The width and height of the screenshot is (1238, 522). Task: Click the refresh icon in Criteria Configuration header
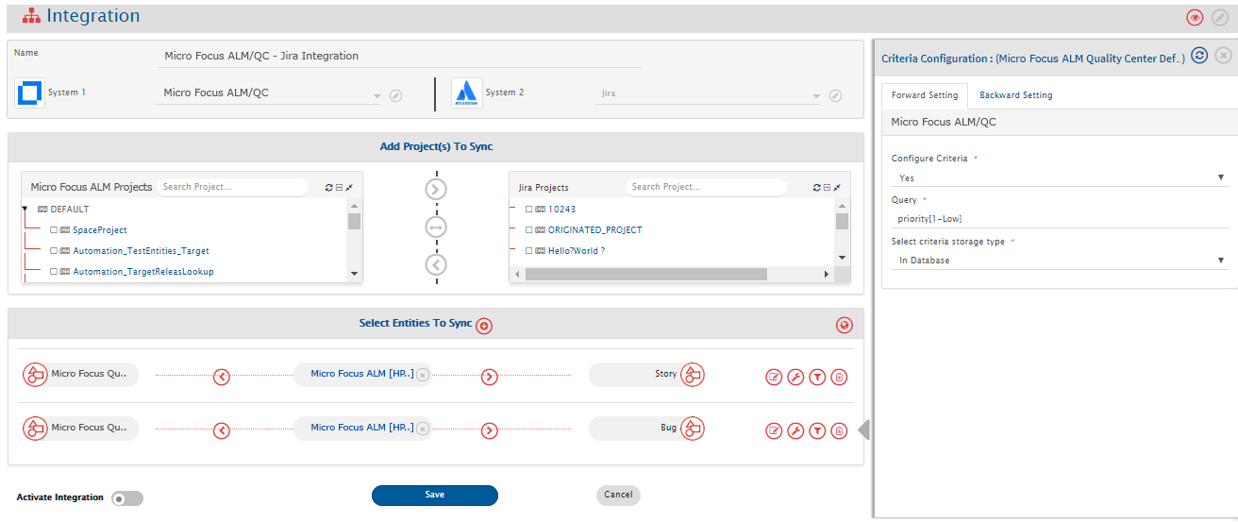[1199, 56]
